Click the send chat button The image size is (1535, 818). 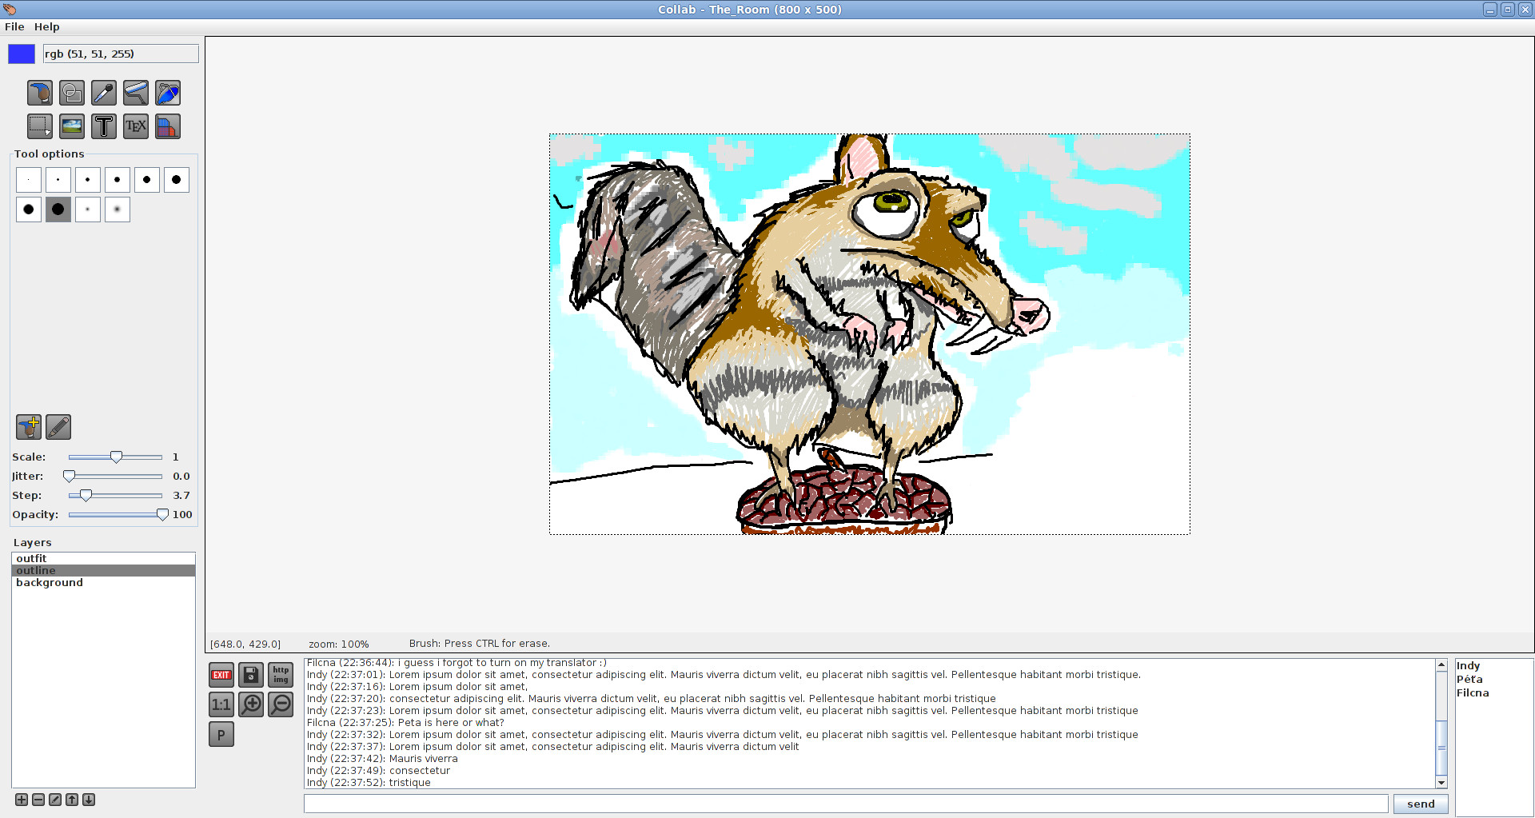tap(1421, 804)
